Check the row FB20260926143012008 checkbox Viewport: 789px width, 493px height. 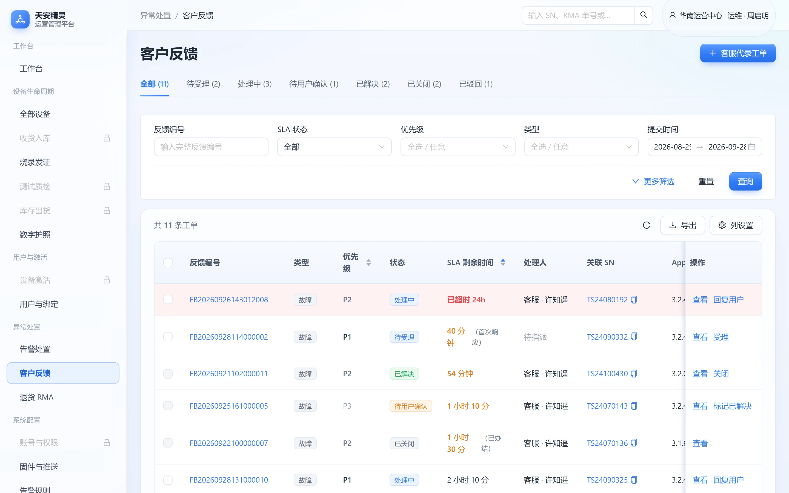point(168,299)
